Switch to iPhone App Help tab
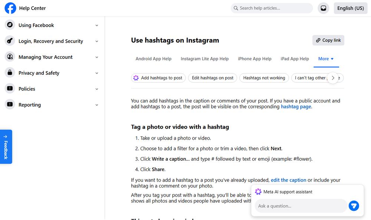The height and width of the screenshot is (220, 371). pyautogui.click(x=255, y=59)
